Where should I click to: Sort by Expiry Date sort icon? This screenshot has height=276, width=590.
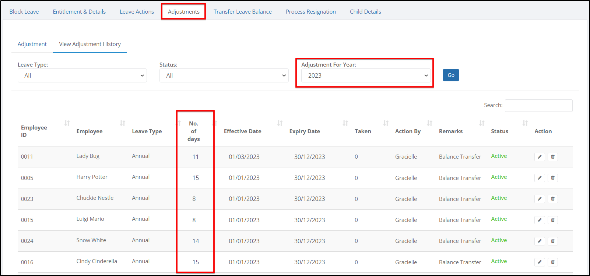click(345, 123)
